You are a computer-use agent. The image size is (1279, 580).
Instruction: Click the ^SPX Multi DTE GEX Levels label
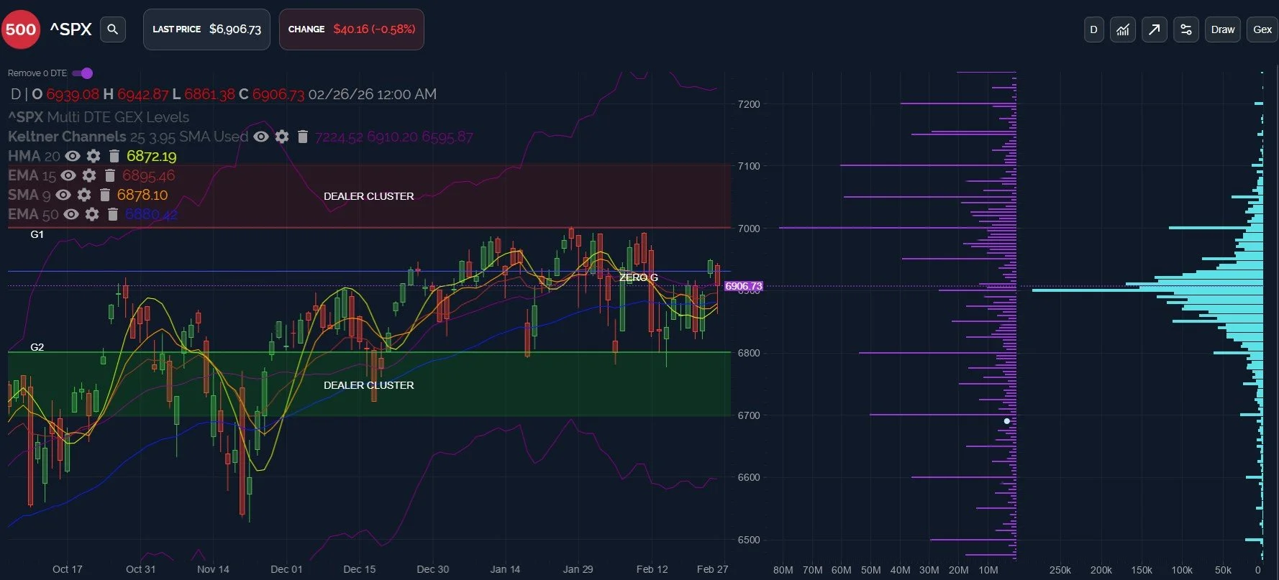[99, 117]
